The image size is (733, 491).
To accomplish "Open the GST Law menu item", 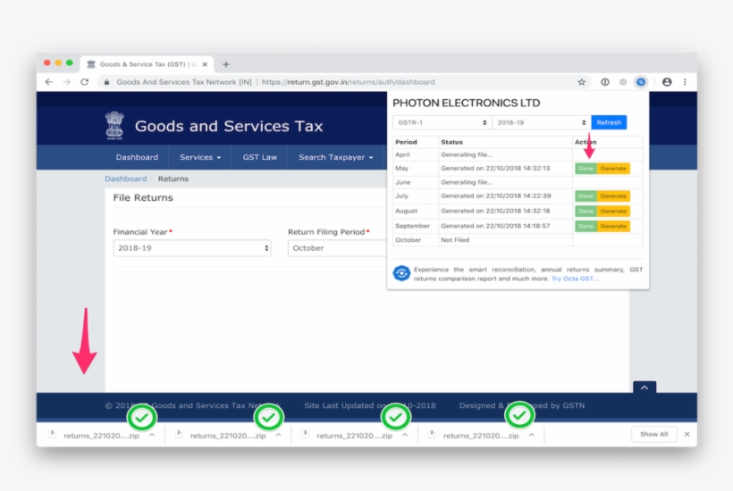I will (x=260, y=157).
